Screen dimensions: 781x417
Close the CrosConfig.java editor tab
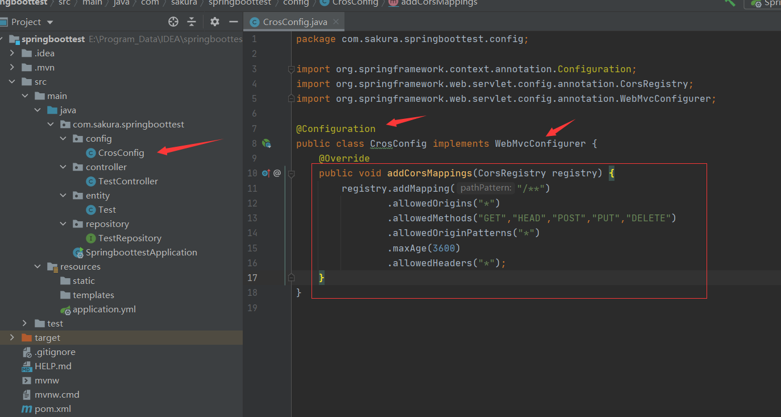click(337, 22)
